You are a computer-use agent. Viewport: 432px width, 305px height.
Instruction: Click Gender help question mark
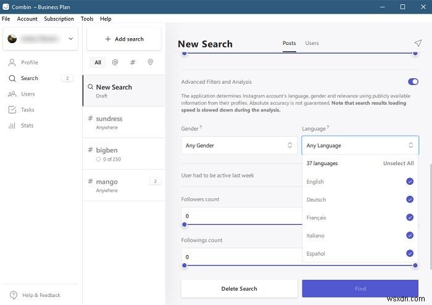(x=201, y=127)
